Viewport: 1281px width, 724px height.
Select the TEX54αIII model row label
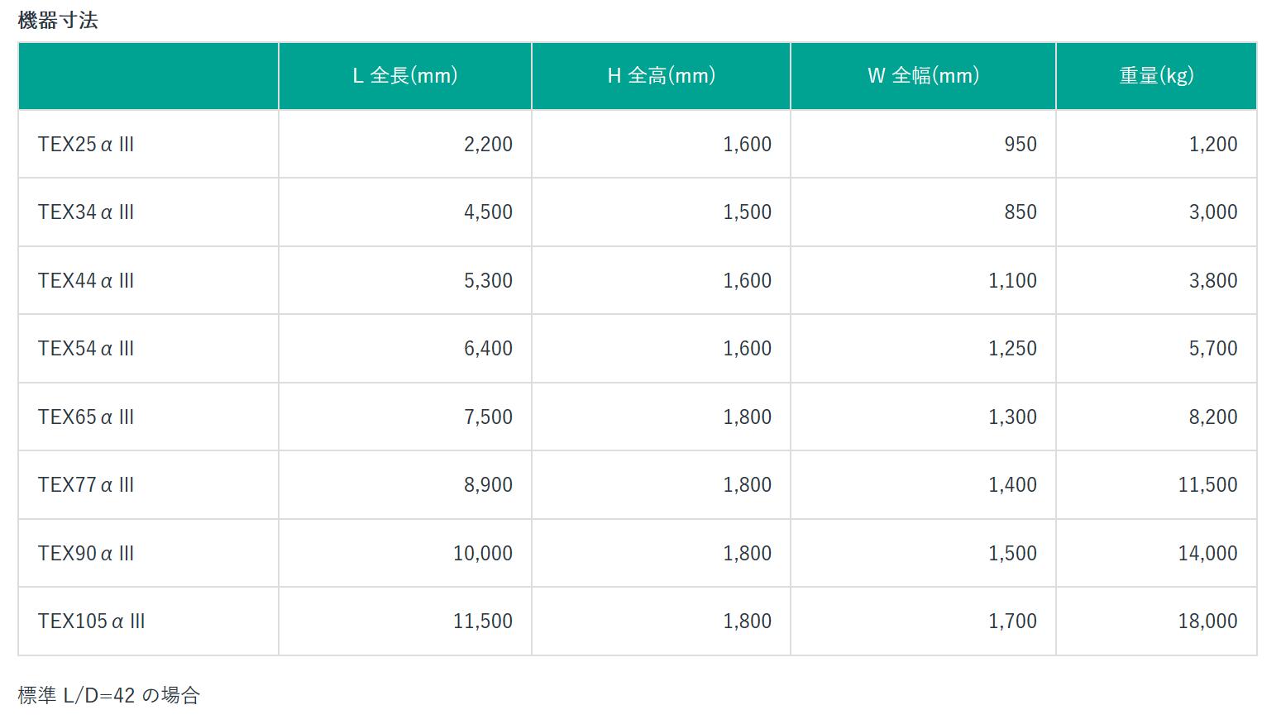click(86, 349)
